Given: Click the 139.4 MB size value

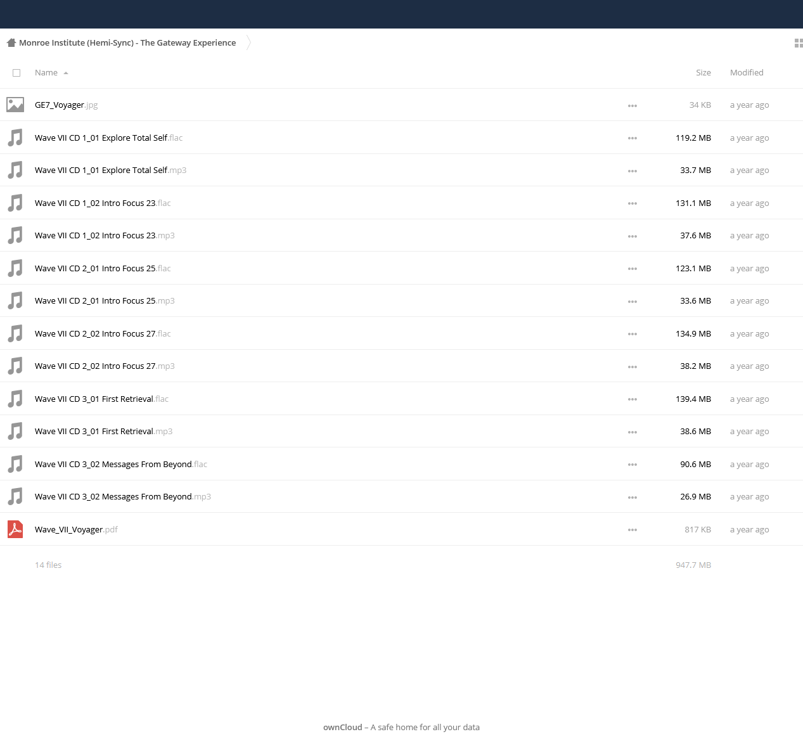Looking at the screenshot, I should click(693, 399).
